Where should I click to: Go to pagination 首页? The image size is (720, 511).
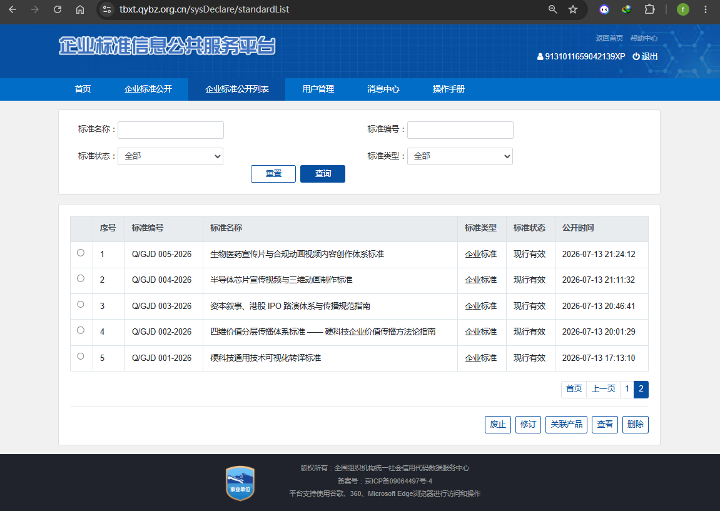(x=574, y=389)
